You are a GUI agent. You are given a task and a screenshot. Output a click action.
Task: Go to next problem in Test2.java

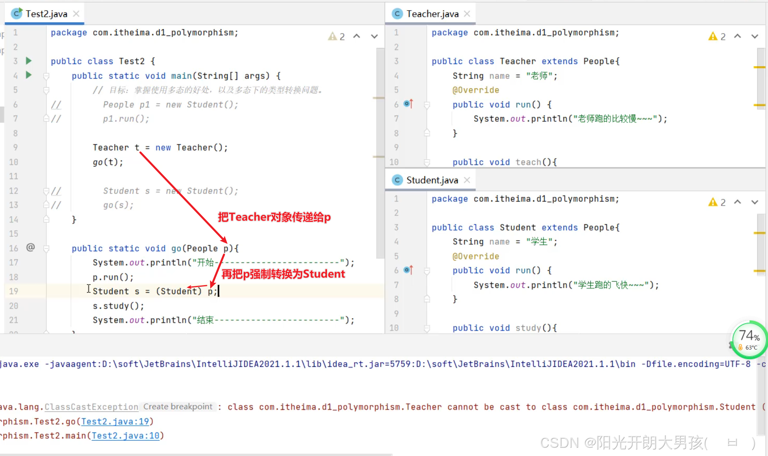[374, 37]
